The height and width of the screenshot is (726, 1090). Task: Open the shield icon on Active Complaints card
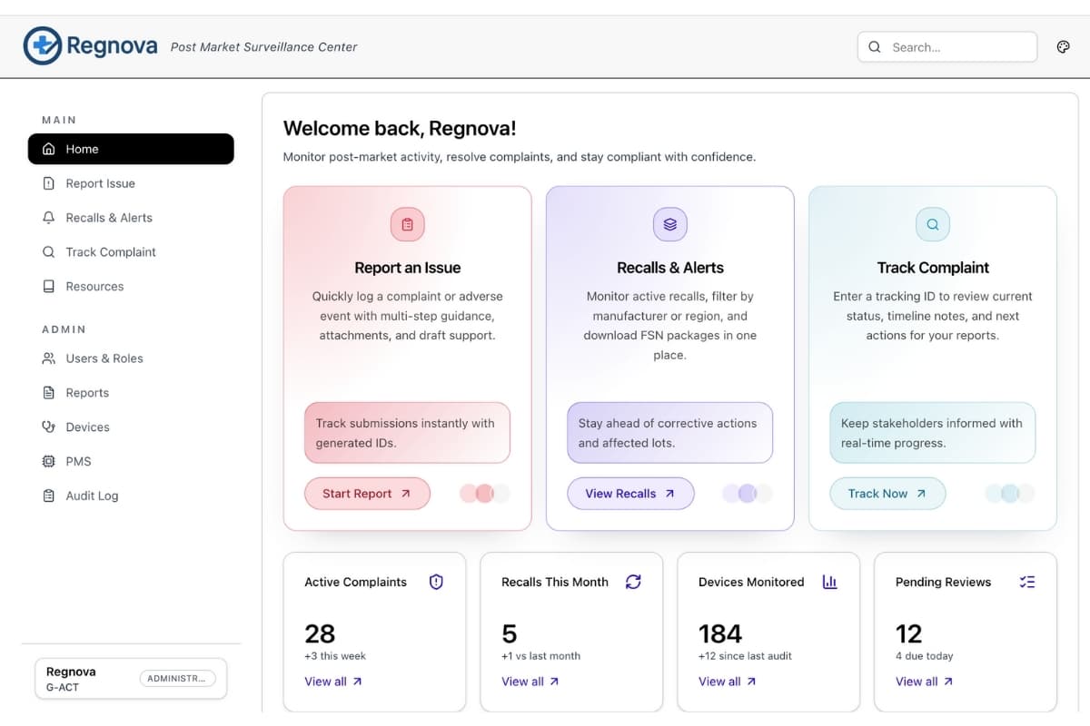[x=436, y=582]
